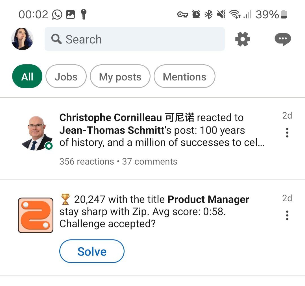305x286 pixels.
Task: Open messaging chat bubble icon
Action: (283, 39)
